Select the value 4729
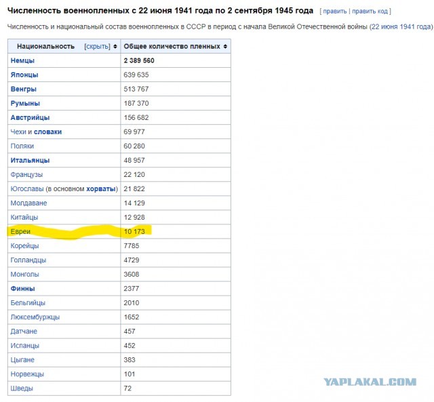Image resolution: width=434 pixels, height=402 pixels. pyautogui.click(x=132, y=260)
